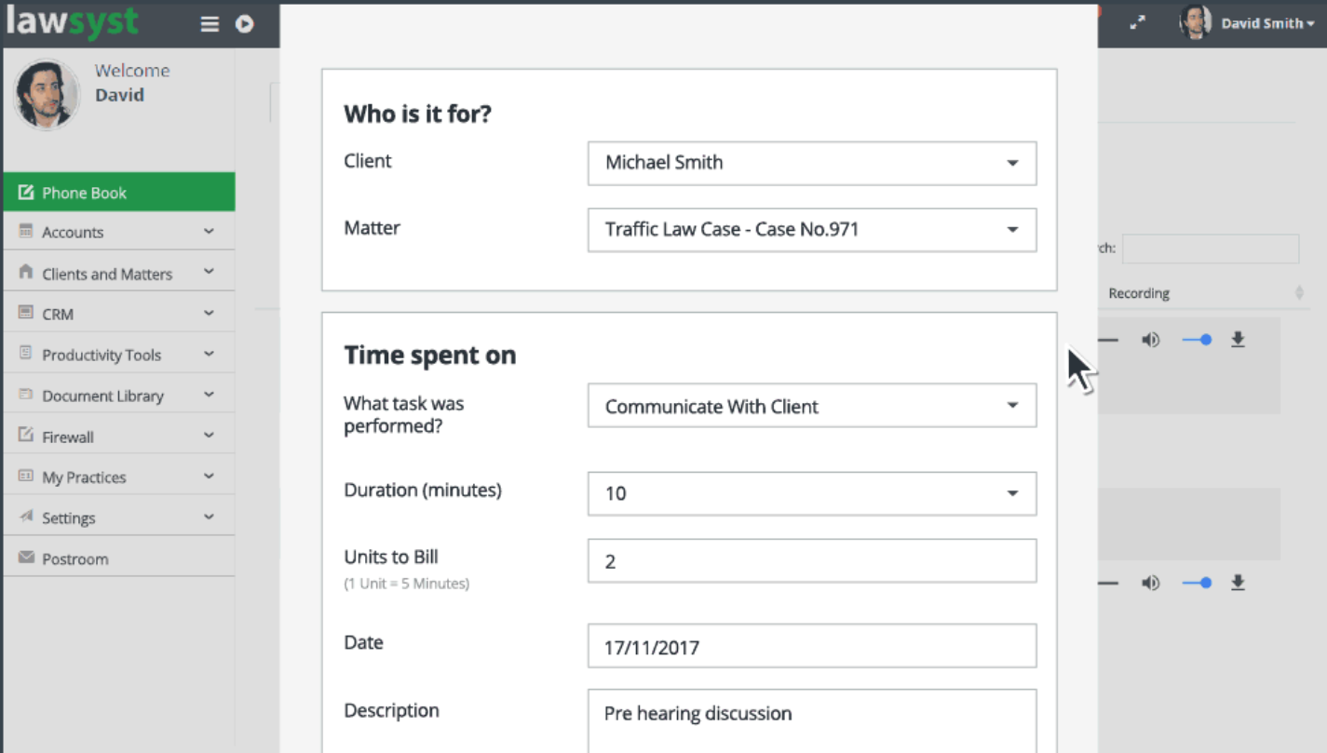
Task: Click the Units to Bill input field
Action: 811,561
